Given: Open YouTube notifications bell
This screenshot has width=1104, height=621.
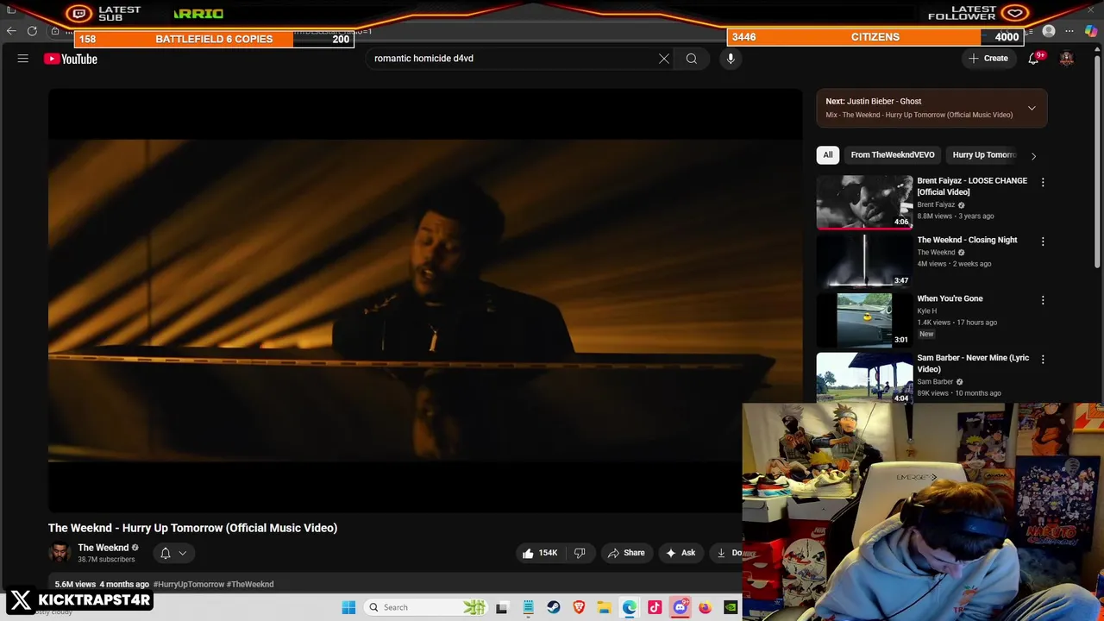Looking at the screenshot, I should coord(1033,59).
